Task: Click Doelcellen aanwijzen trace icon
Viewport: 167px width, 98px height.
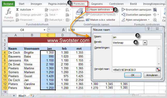Action: (123, 15)
